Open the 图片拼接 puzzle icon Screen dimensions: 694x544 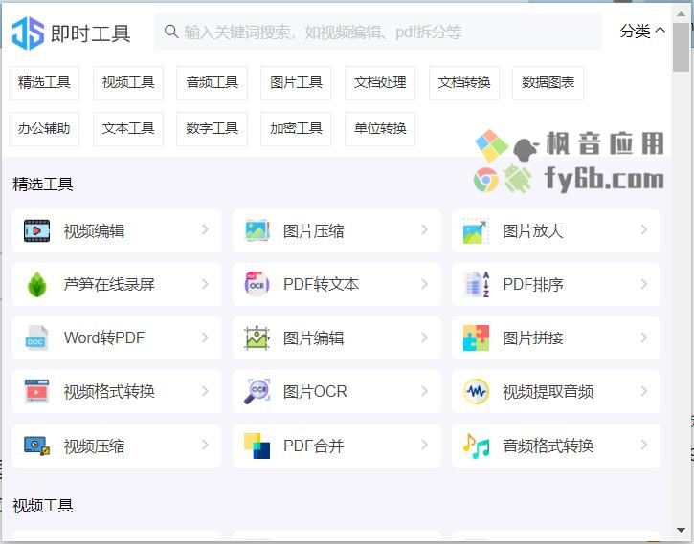tap(477, 338)
